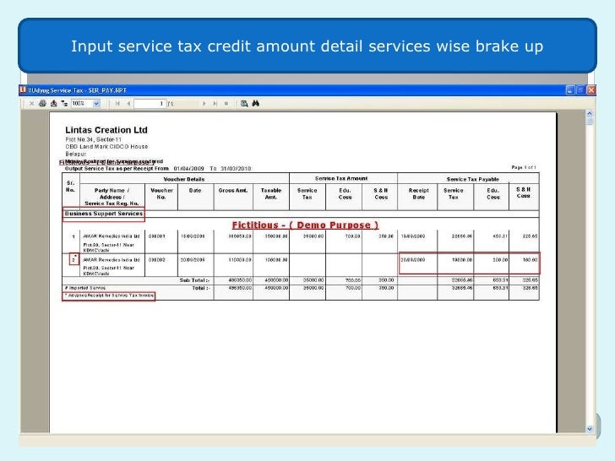
Task: Click 'Total :-' label in report
Action: pos(201,288)
